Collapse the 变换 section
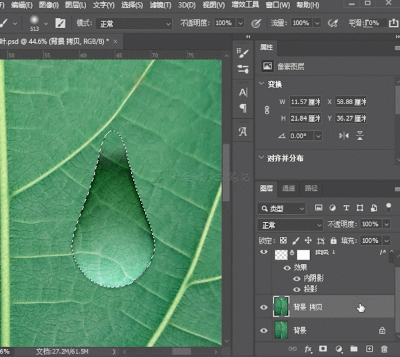Image resolution: width=400 pixels, height=357 pixels. point(261,83)
